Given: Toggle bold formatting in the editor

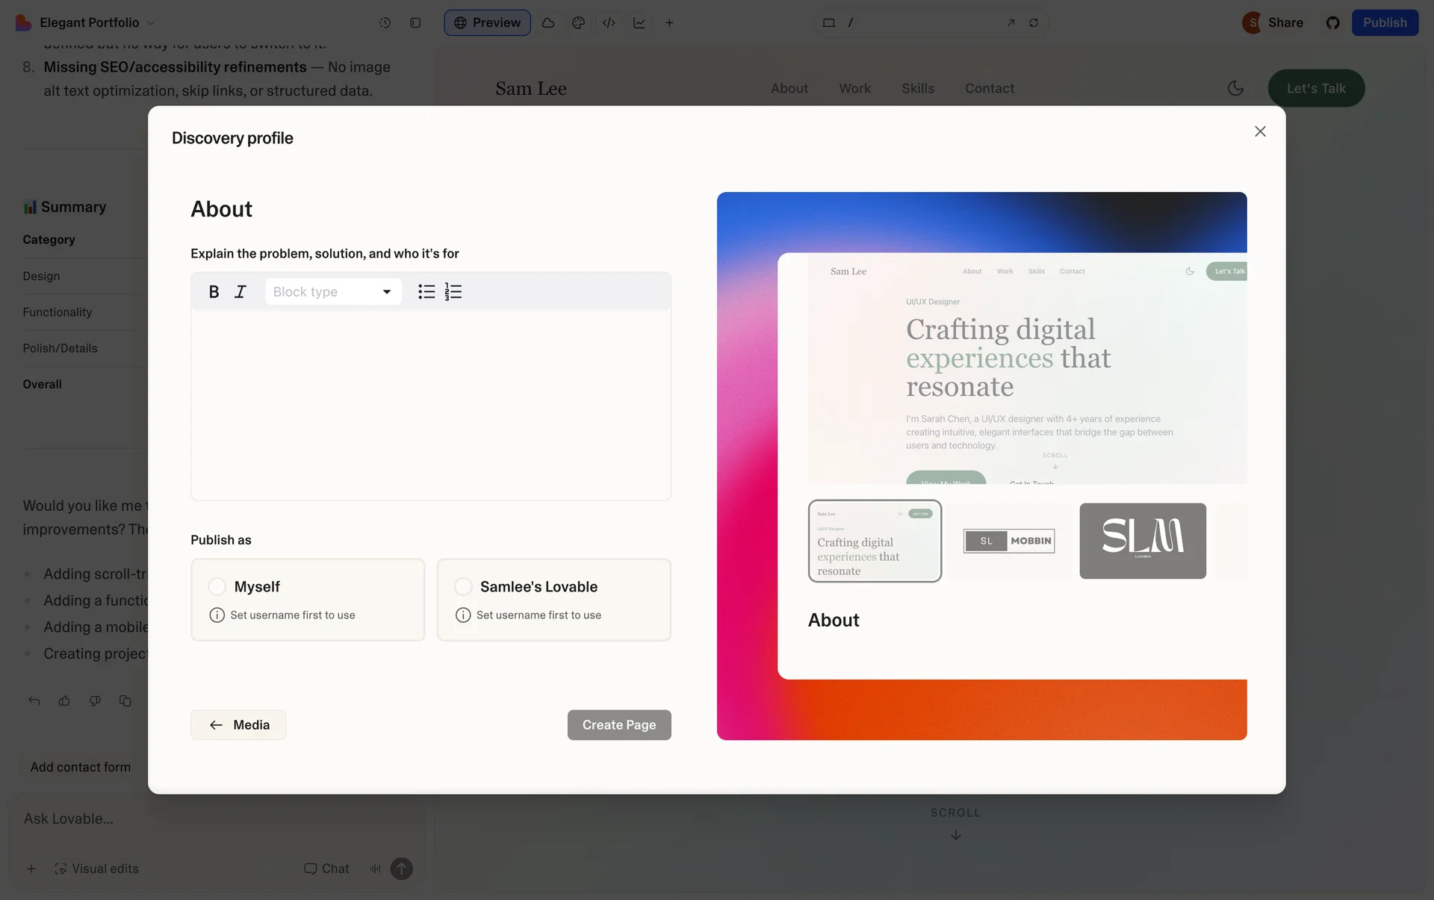Looking at the screenshot, I should click(214, 292).
